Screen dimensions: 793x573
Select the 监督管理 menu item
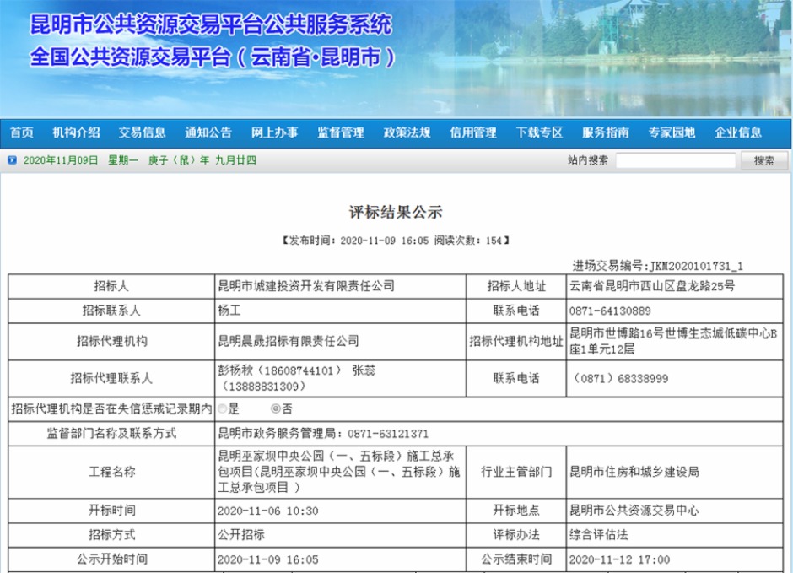point(341,132)
